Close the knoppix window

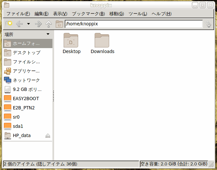[x=210, y=5]
